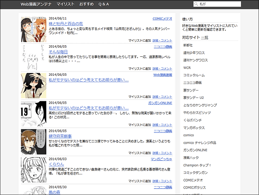Click the ガンガンONLINE source link on the entry
The height and width of the screenshot is (195, 259).
click(x=160, y=103)
